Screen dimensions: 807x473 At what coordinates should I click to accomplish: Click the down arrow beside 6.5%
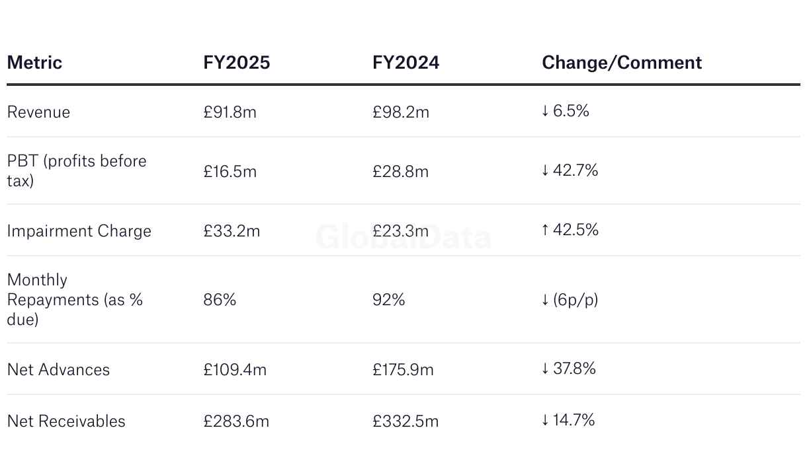coord(545,111)
